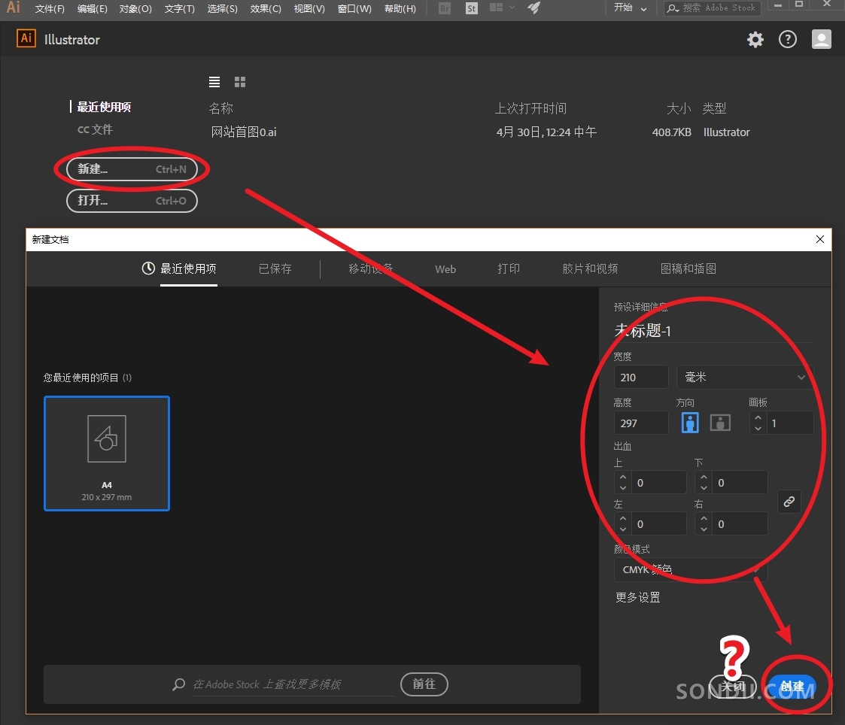This screenshot has width=845, height=725.
Task: Open recent file 网站首图0.ai
Action: tap(244, 132)
